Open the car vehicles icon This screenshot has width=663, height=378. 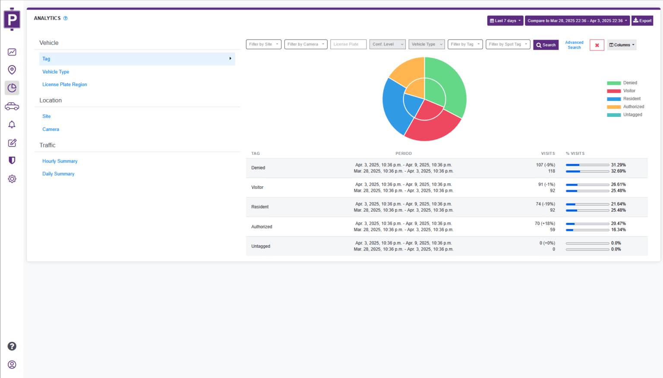[12, 106]
